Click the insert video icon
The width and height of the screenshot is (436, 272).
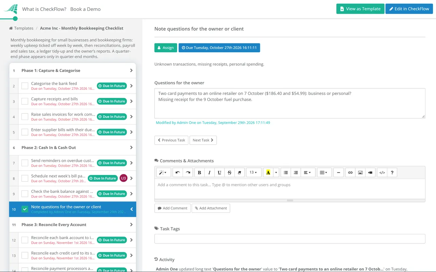[x=370, y=173]
